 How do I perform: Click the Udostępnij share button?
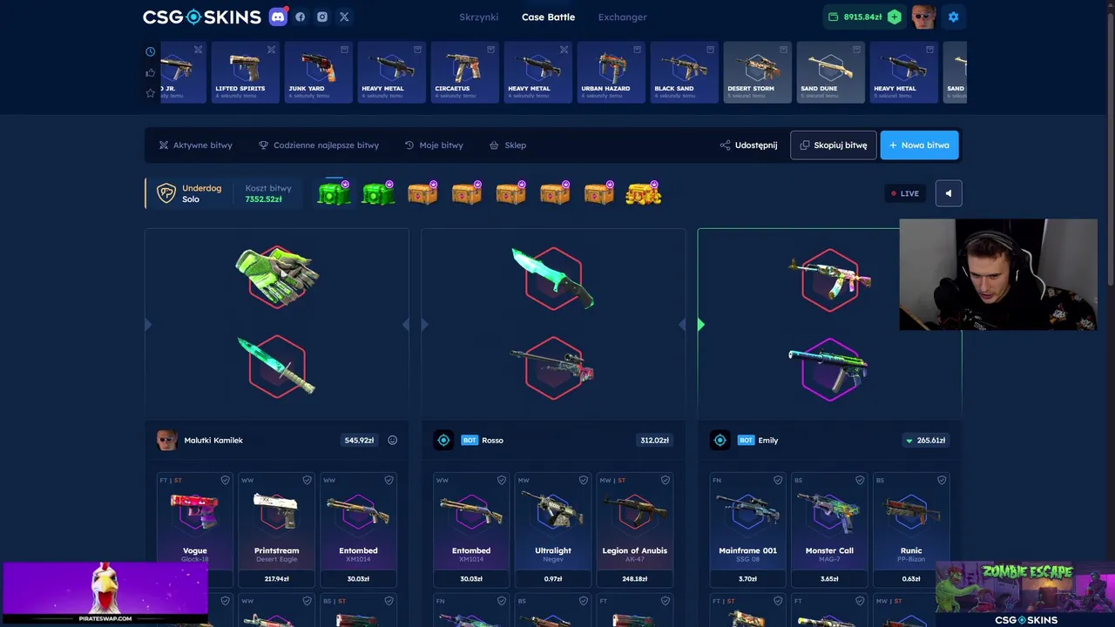[x=748, y=145]
